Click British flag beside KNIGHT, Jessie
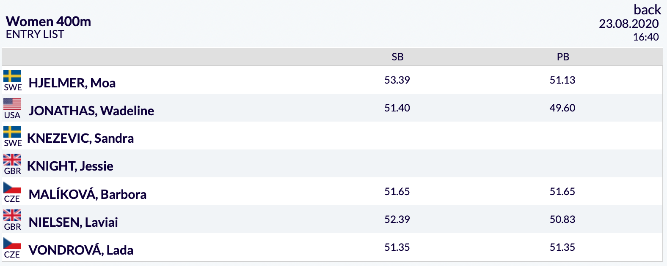This screenshot has width=667, height=266. click(12, 160)
